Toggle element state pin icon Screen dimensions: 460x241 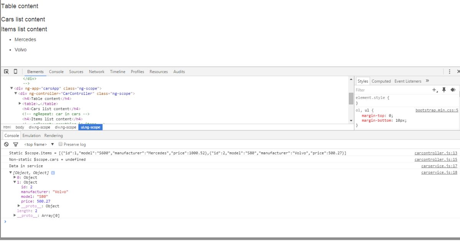click(x=444, y=90)
